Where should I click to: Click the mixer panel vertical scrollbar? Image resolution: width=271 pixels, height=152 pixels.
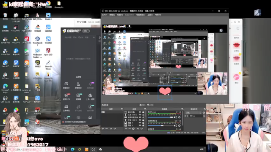coord(183,118)
